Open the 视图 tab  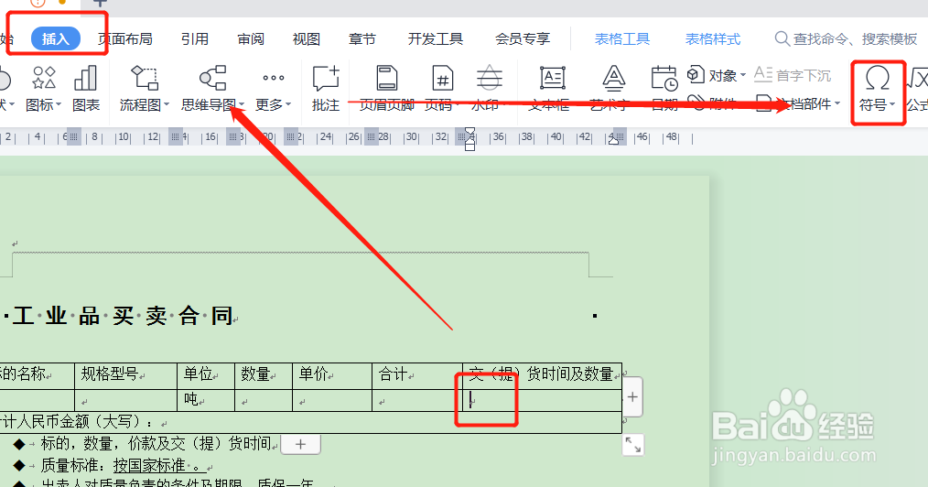coord(306,39)
